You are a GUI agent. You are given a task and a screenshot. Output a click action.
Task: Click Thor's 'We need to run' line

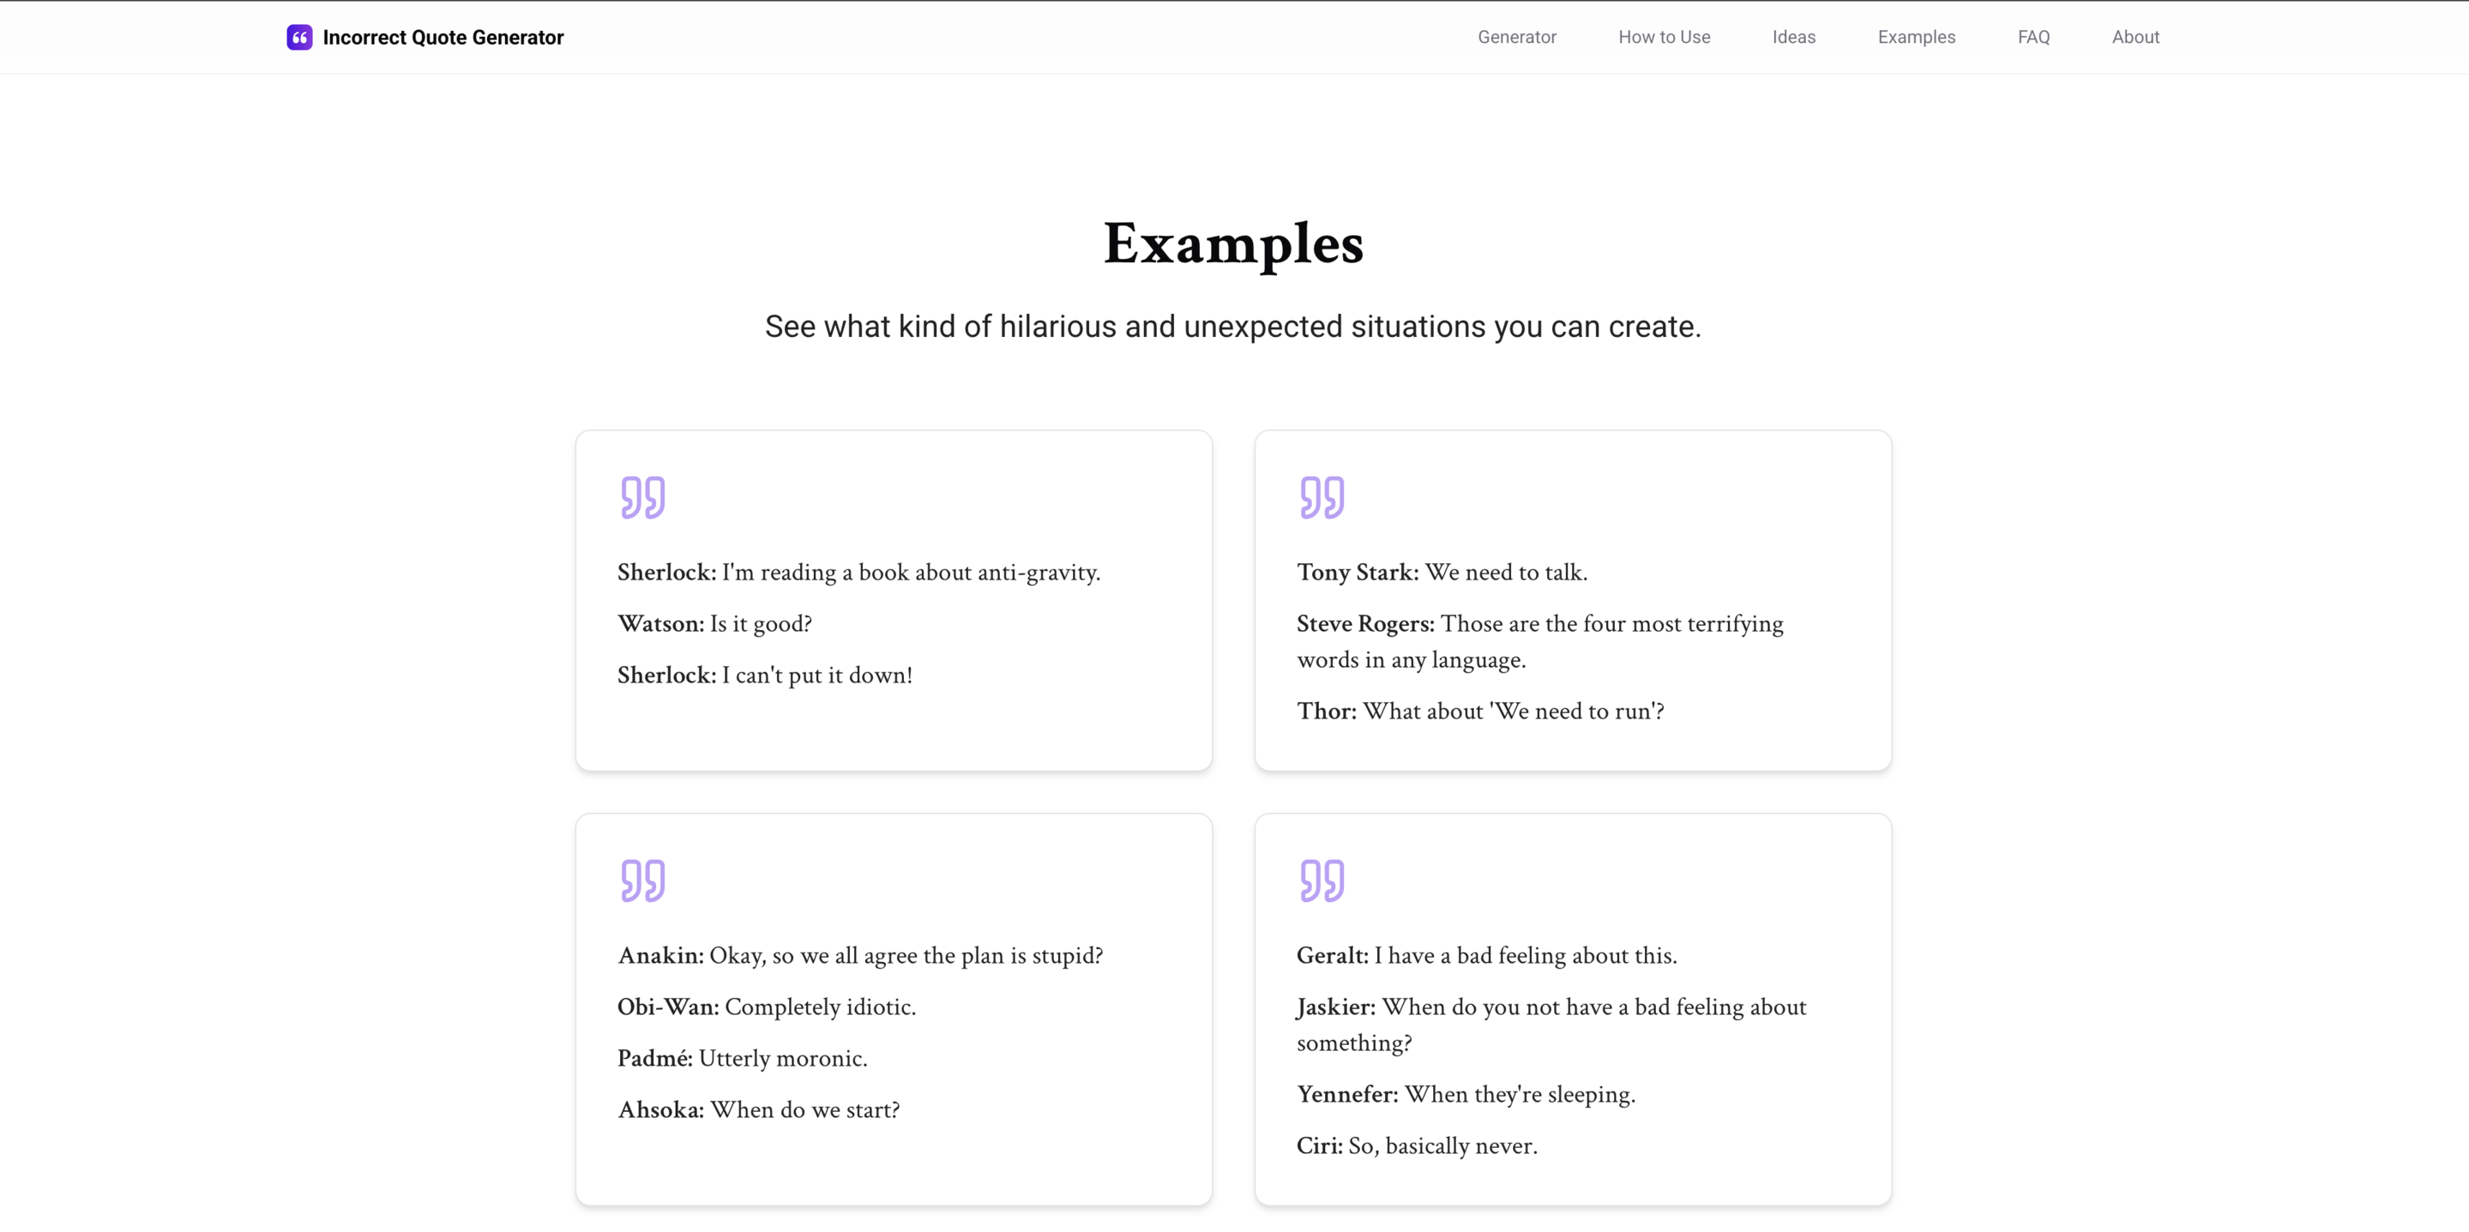pyautogui.click(x=1480, y=711)
